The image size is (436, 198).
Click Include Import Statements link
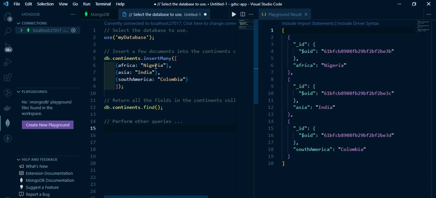coord(307,23)
